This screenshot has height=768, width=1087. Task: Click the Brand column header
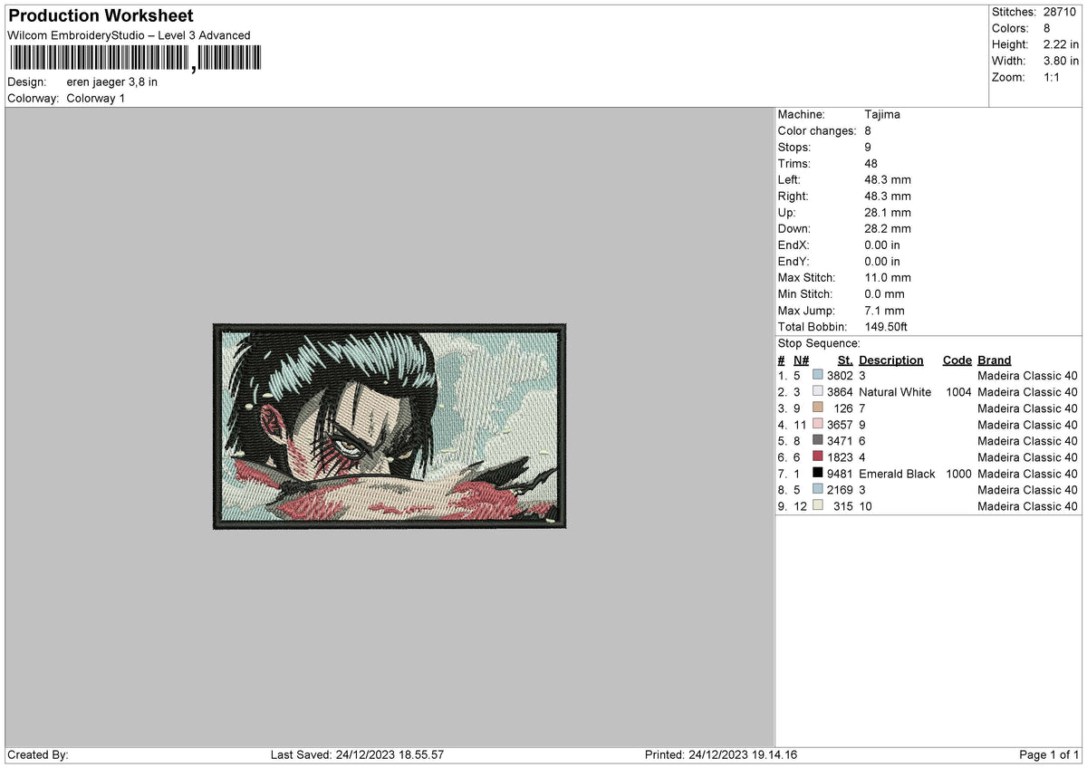click(x=995, y=360)
